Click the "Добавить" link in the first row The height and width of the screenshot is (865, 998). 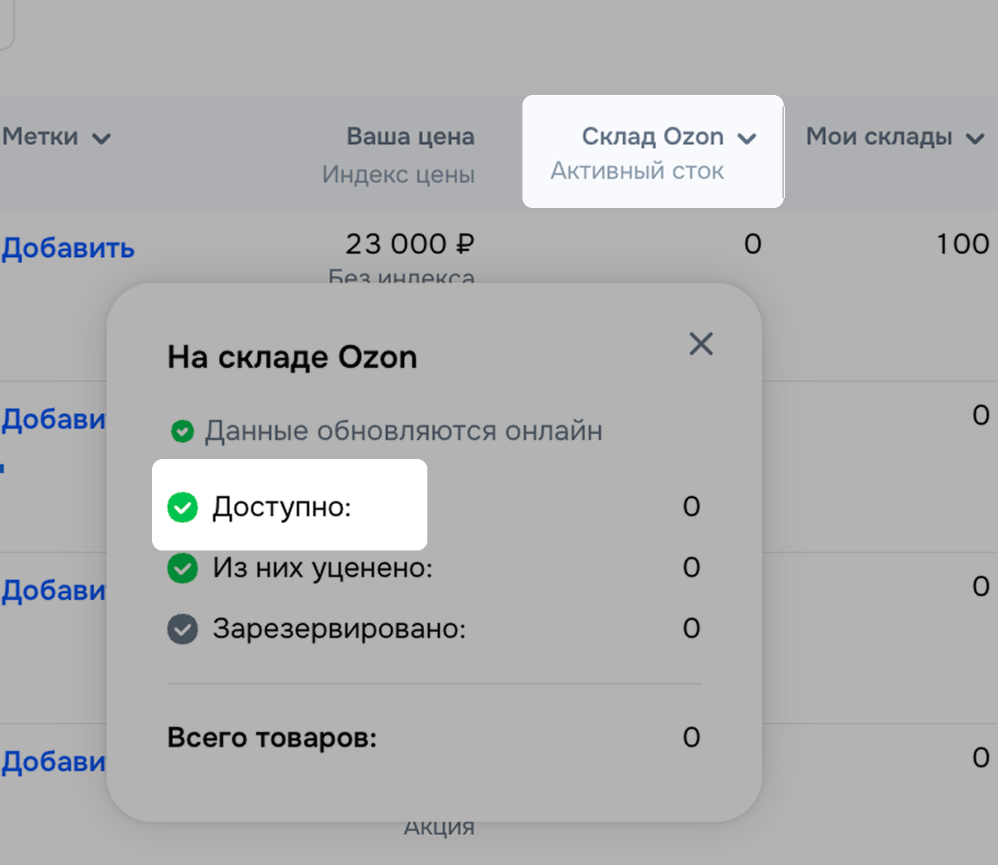click(x=68, y=248)
